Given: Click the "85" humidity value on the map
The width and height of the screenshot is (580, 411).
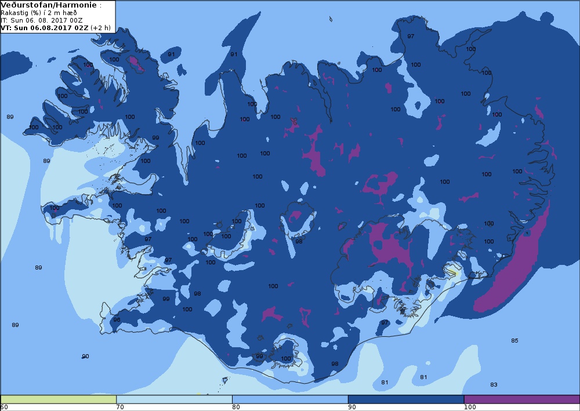Looking at the screenshot, I should pyautogui.click(x=514, y=340).
